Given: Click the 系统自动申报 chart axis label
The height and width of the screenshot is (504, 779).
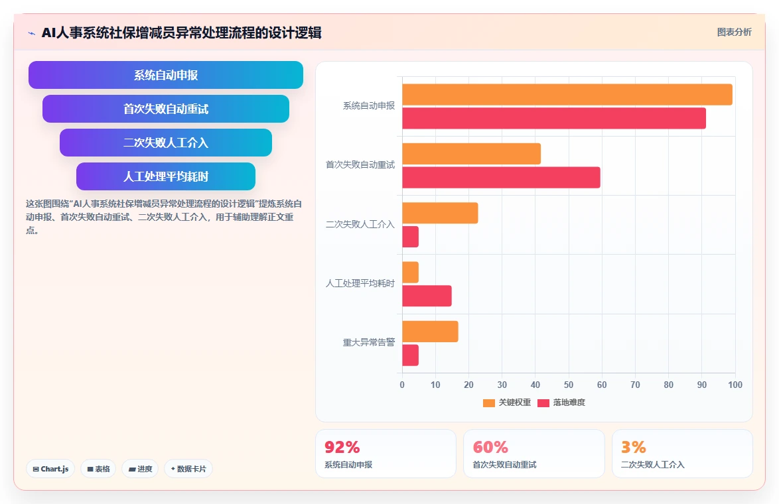Looking at the screenshot, I should click(369, 105).
